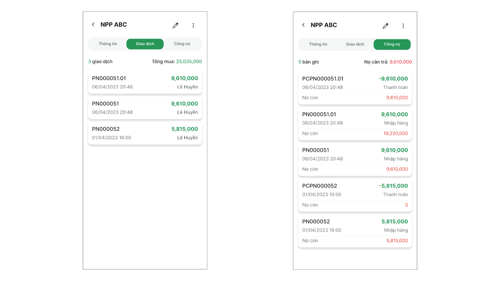Open debt record PCPN000052

pyautogui.click(x=355, y=195)
